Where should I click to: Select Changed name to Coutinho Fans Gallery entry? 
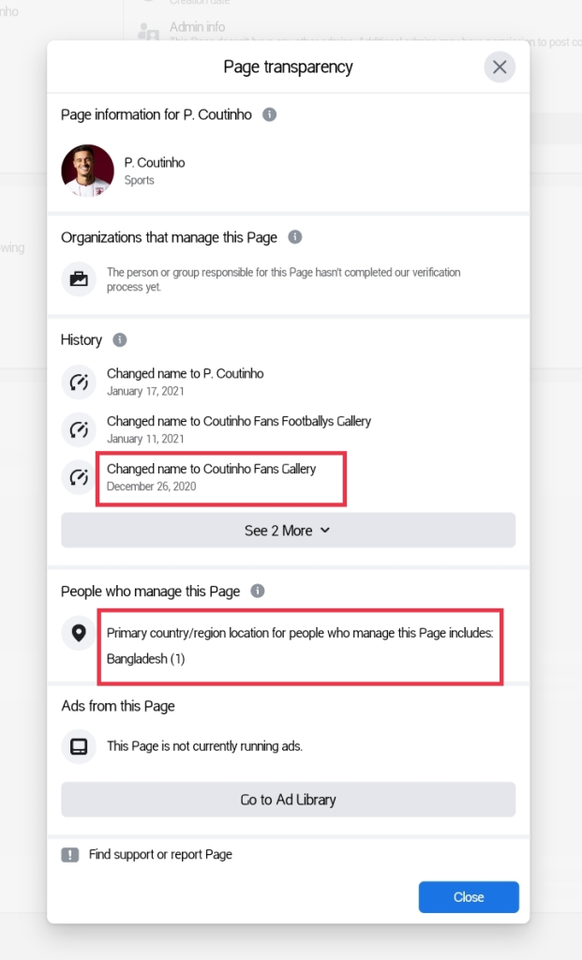211,477
